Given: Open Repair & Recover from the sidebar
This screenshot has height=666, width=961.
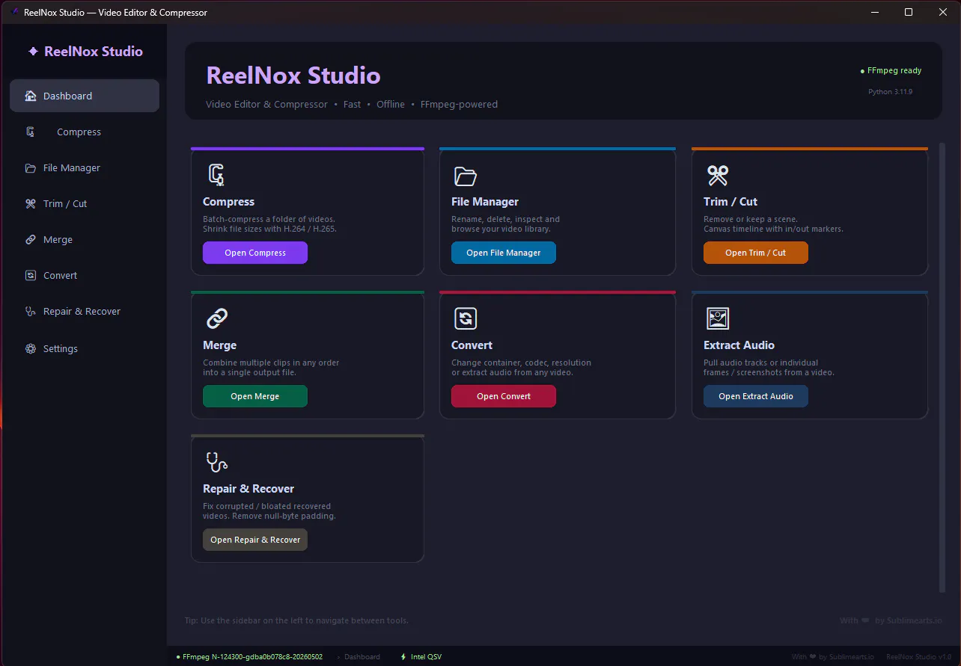Looking at the screenshot, I should tap(85, 311).
